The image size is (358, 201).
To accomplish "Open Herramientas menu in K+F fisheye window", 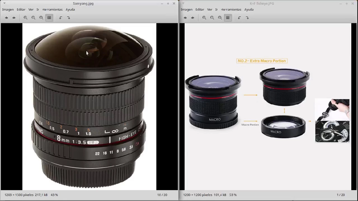I will [x=231, y=9].
